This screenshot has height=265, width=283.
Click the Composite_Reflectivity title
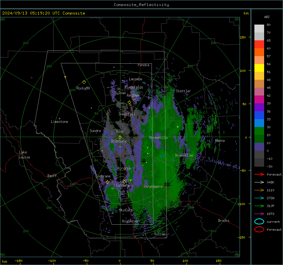[x=141, y=5]
